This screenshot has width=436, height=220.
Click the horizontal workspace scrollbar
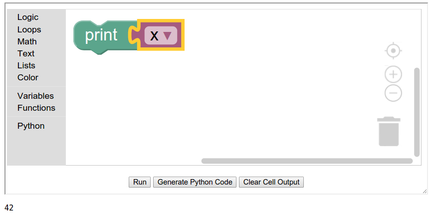click(307, 161)
